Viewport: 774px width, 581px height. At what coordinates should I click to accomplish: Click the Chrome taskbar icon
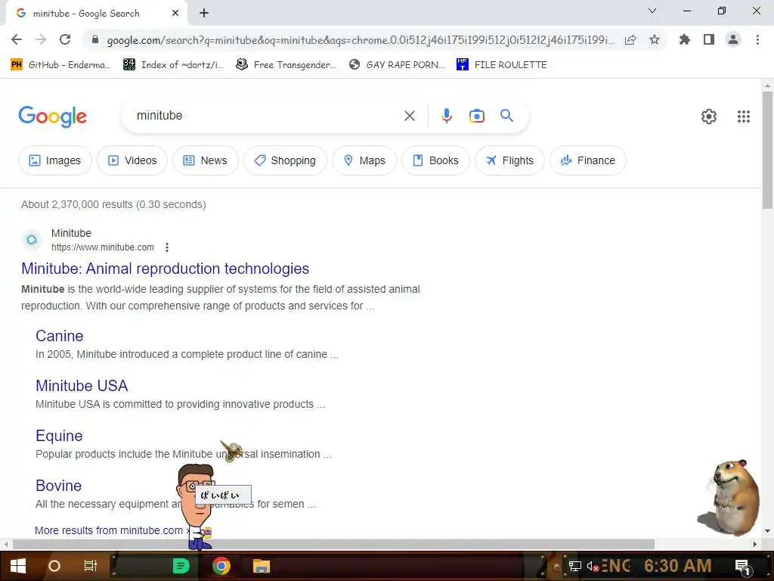(221, 566)
